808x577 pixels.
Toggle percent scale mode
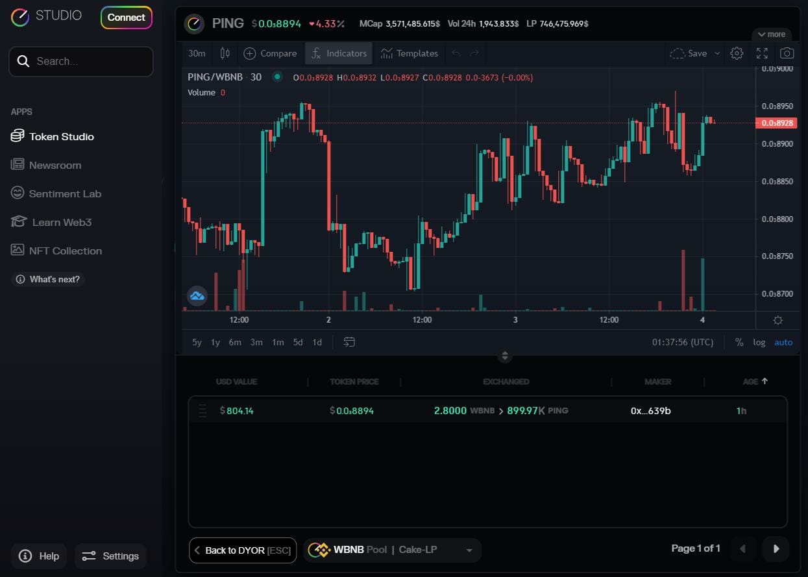click(x=739, y=342)
